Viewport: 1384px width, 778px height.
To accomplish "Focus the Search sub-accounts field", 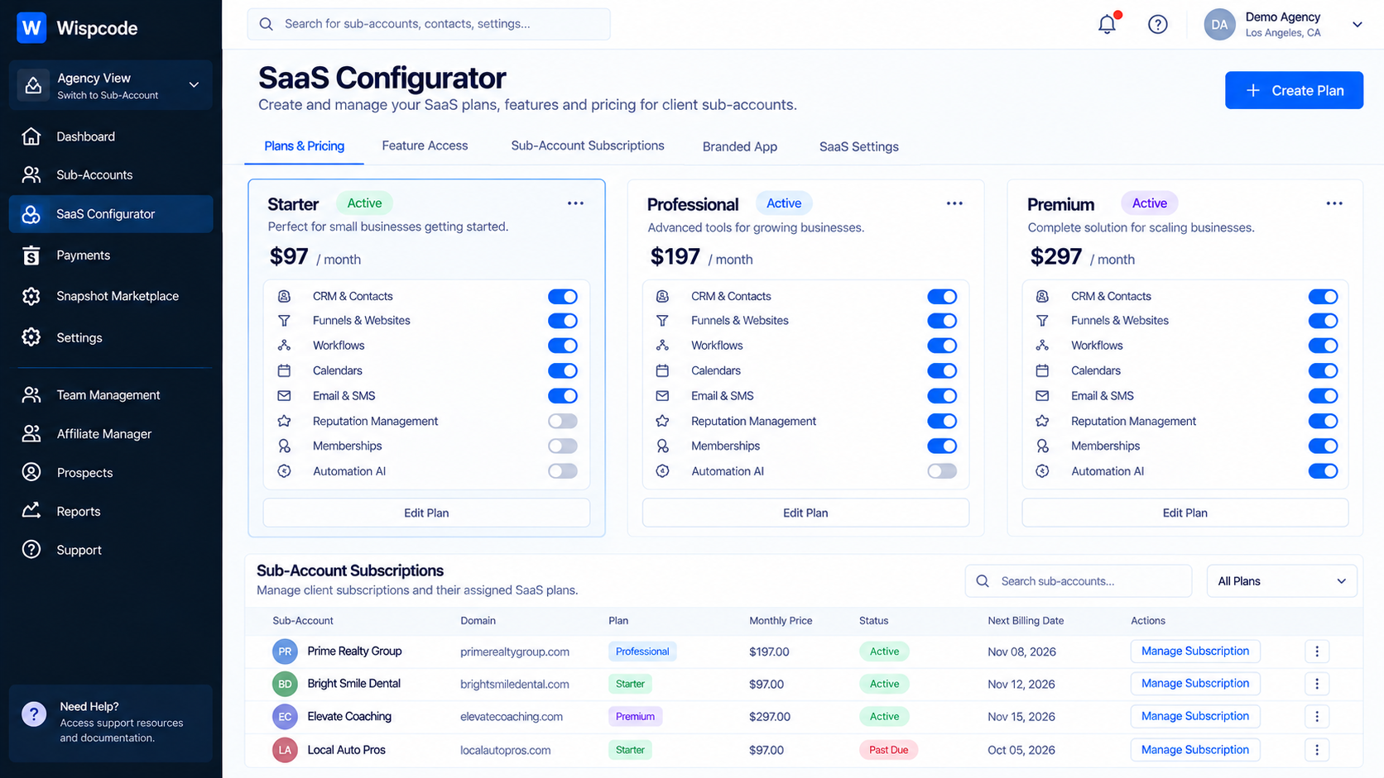I will 1079,581.
